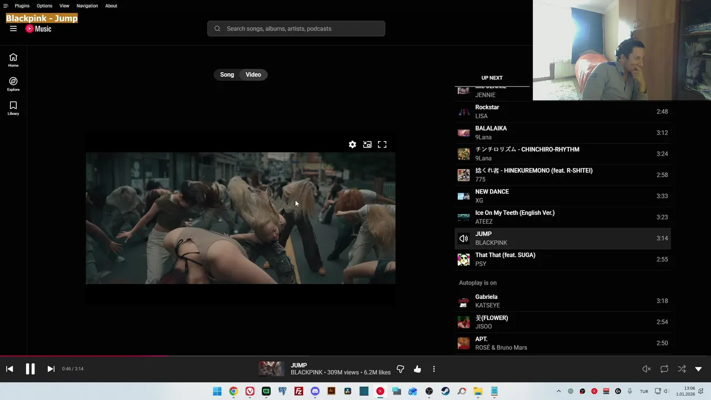Open the Windows Start menu
711x400 pixels.
[x=217, y=391]
